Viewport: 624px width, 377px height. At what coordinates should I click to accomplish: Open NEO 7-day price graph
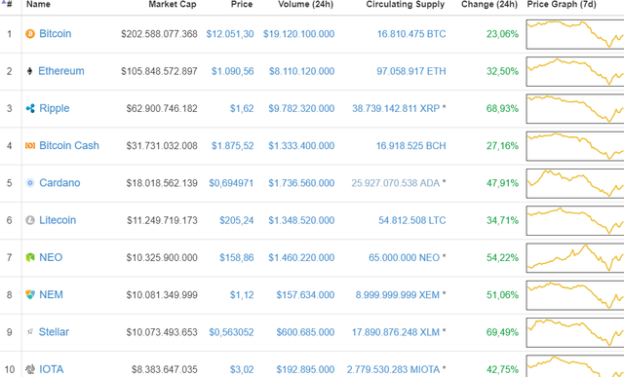(x=575, y=258)
